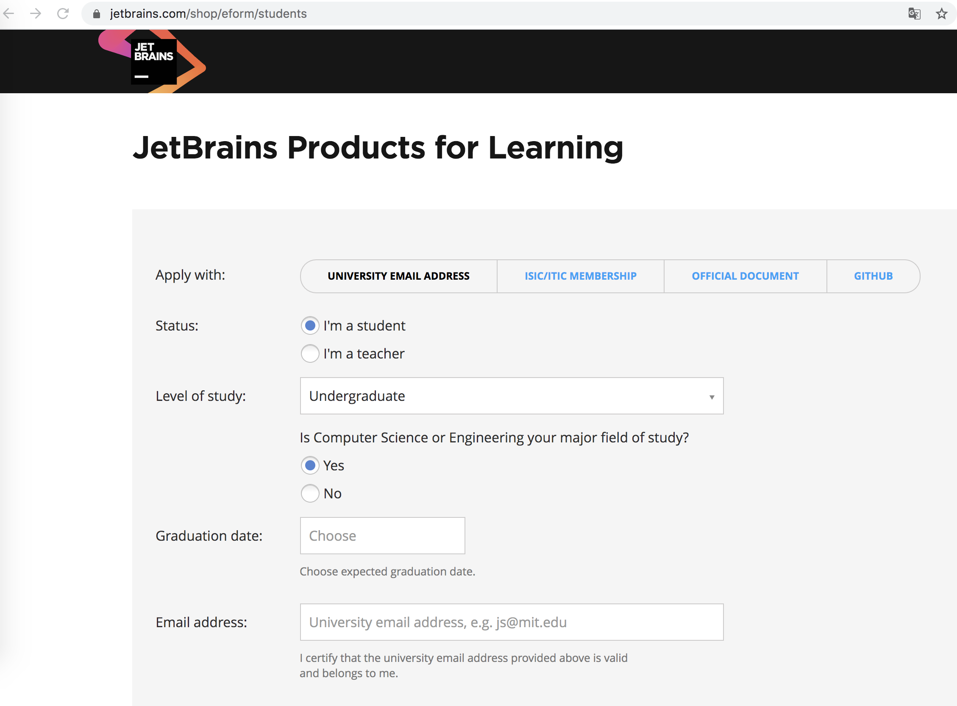Viewport: 957px width, 706px height.
Task: Switch to ISIC/ITIC Membership tab
Action: 581,276
